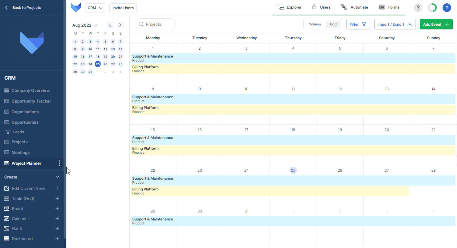Image resolution: width=457 pixels, height=248 pixels.
Task: Click the Organisations table icon
Action: pos(6,112)
